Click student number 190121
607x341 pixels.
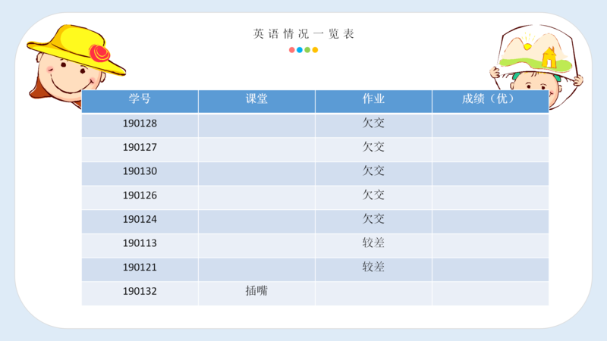(x=140, y=267)
